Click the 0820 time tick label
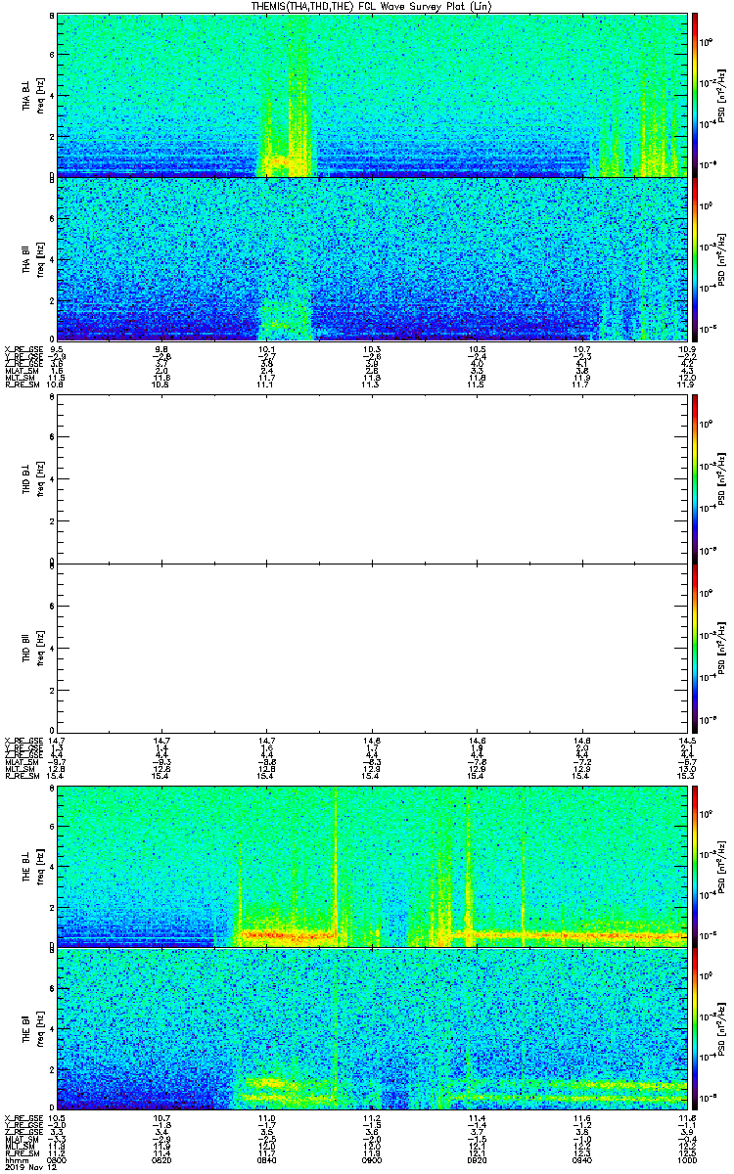Image resolution: width=734 pixels, height=1174 pixels. pyautogui.click(x=161, y=1159)
